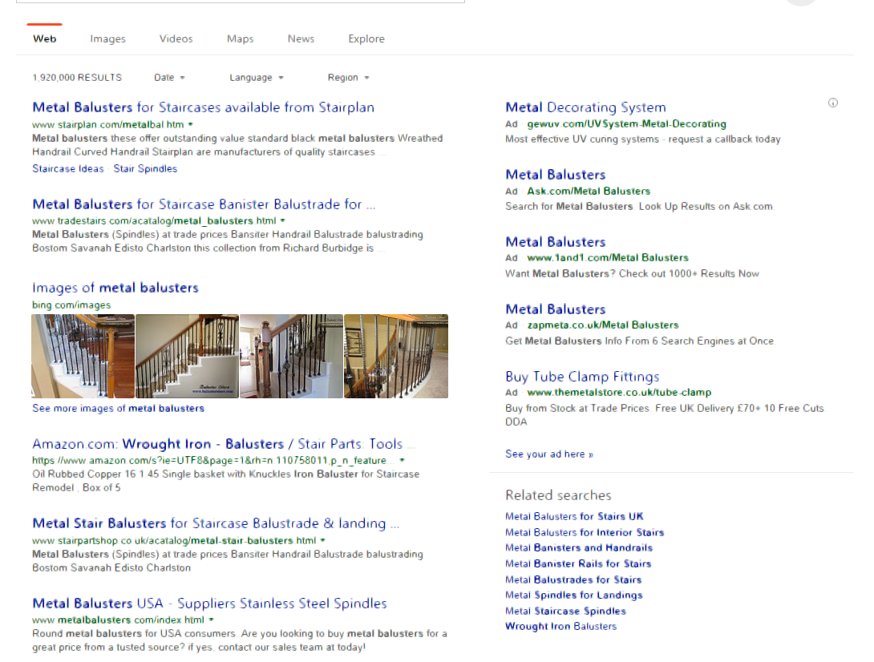874x662 pixels.
Task: Switch to the Images tab
Action: (107, 38)
